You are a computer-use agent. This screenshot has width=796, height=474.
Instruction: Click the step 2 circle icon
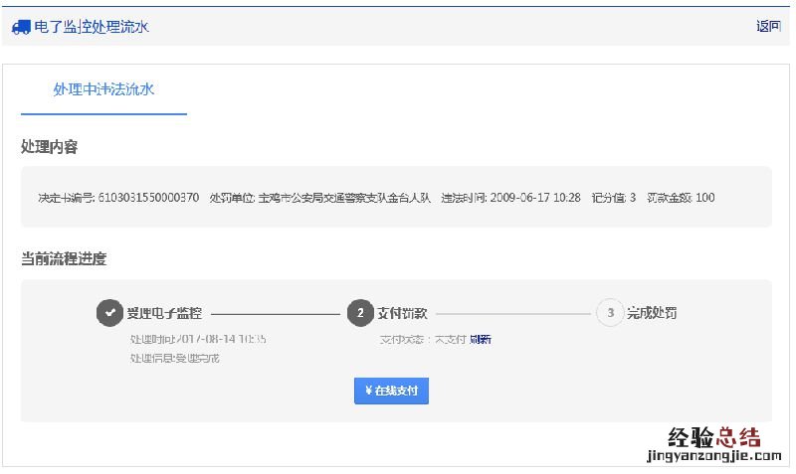[360, 313]
